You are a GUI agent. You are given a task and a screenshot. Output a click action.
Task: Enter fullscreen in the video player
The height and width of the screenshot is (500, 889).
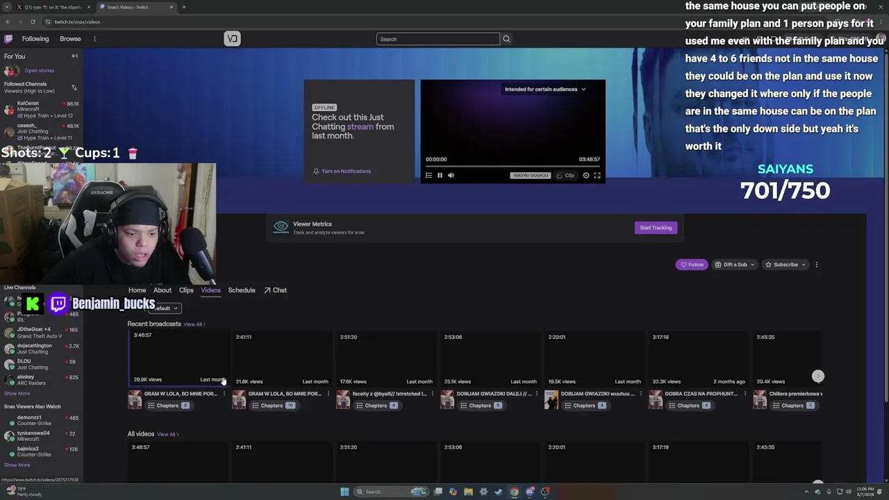(597, 176)
